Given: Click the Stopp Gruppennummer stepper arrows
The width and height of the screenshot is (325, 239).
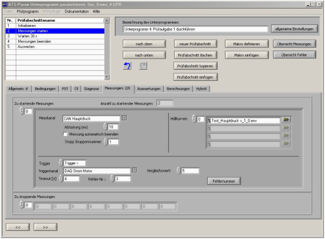Looking at the screenshot, I should pyautogui.click(x=106, y=142).
